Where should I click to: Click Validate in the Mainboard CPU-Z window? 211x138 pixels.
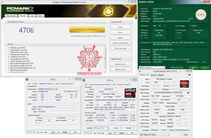65,132
